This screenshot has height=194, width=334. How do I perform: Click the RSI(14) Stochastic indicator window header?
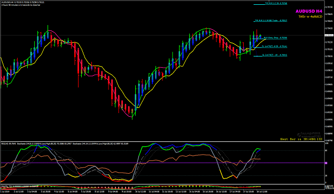tap(65, 144)
